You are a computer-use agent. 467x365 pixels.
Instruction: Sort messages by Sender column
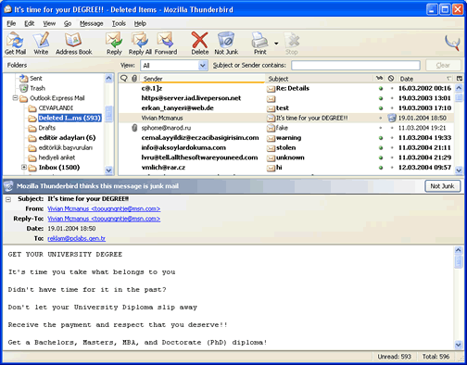[203, 79]
